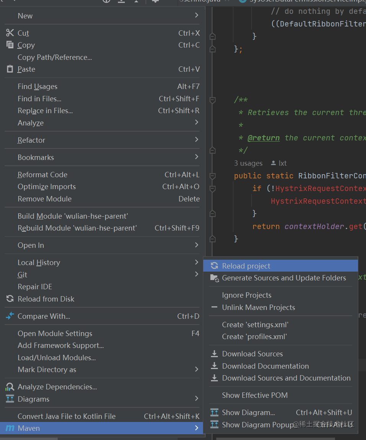This screenshot has height=440, width=366.
Task: Choose Load/Unload Modules... entry
Action: pyautogui.click(x=102, y=358)
